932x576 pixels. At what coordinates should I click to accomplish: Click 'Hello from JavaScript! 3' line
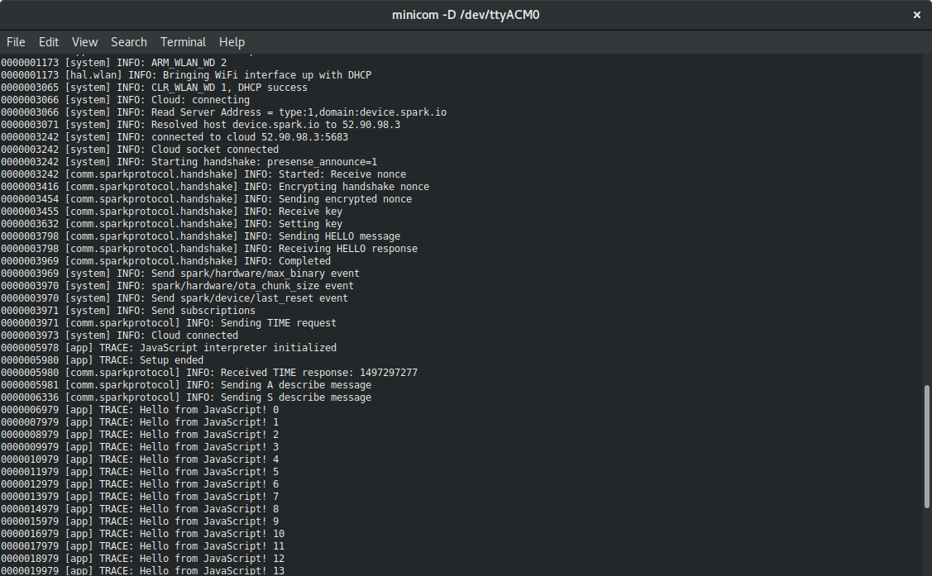tap(140, 447)
